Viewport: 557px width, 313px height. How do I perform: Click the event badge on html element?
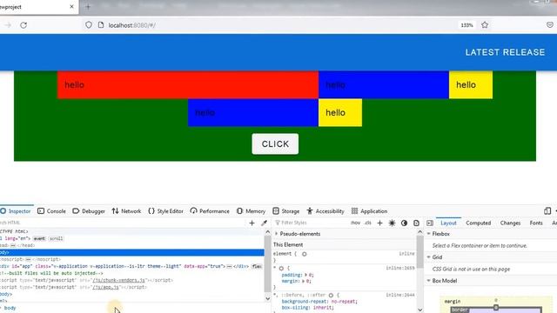(39, 238)
